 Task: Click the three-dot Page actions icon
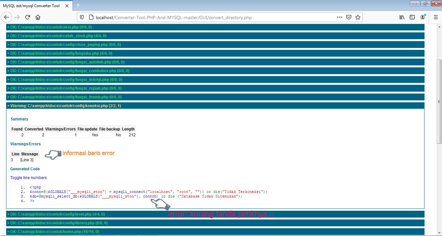[x=339, y=17]
